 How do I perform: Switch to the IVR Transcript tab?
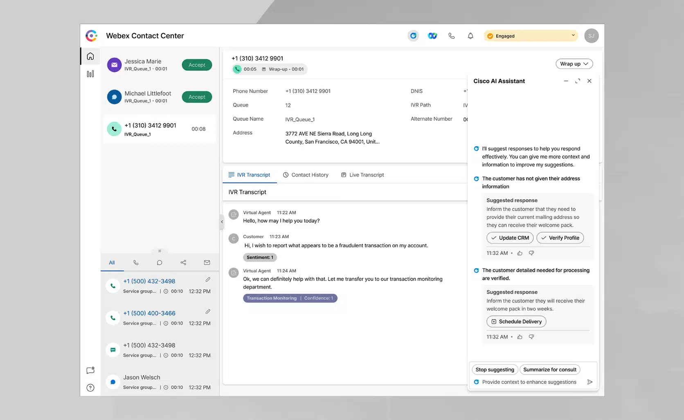250,175
